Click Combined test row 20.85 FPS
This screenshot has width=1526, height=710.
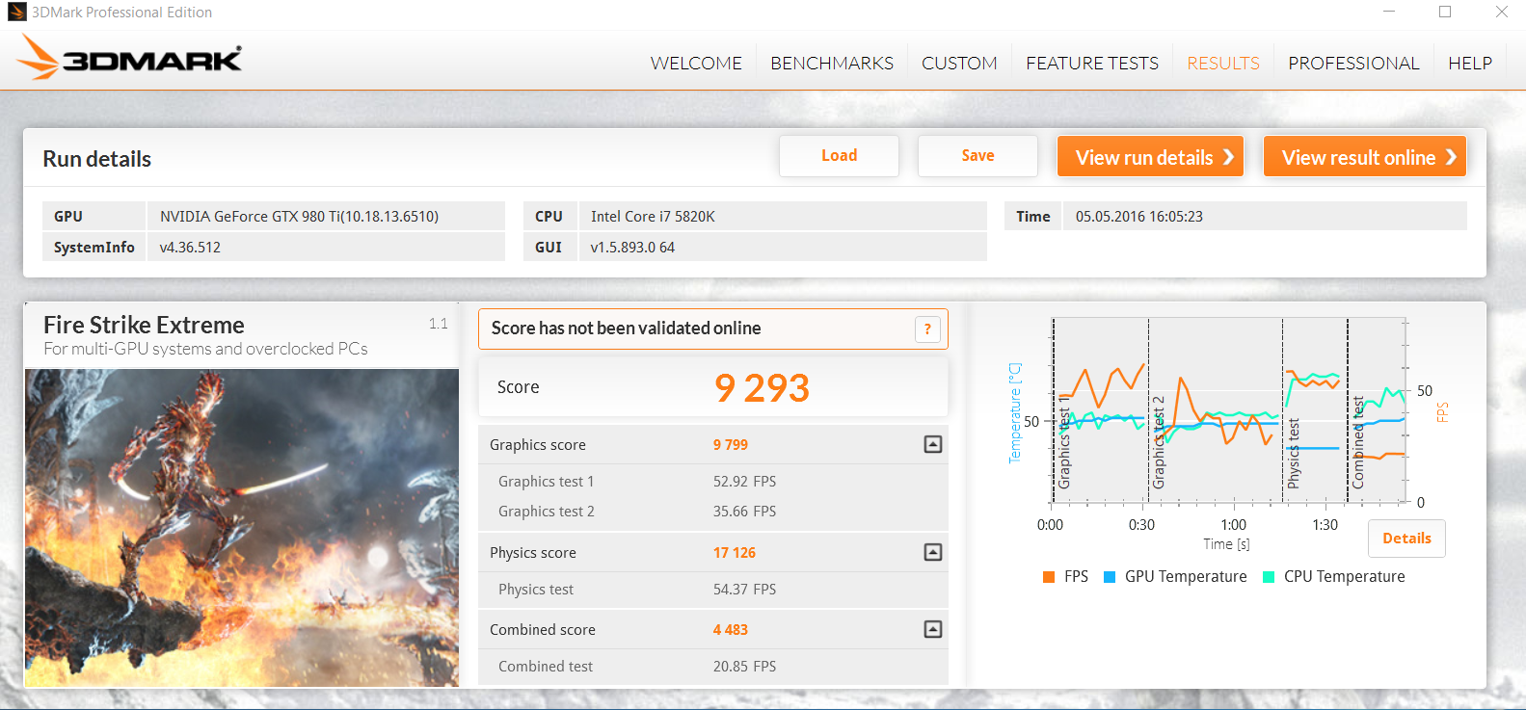[713, 666]
